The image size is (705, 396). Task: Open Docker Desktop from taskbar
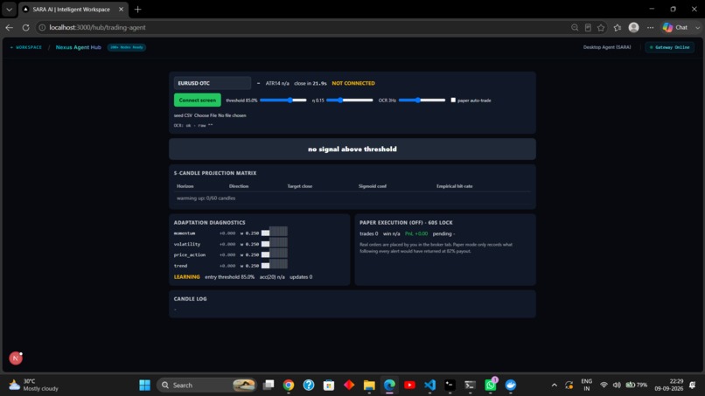511,385
